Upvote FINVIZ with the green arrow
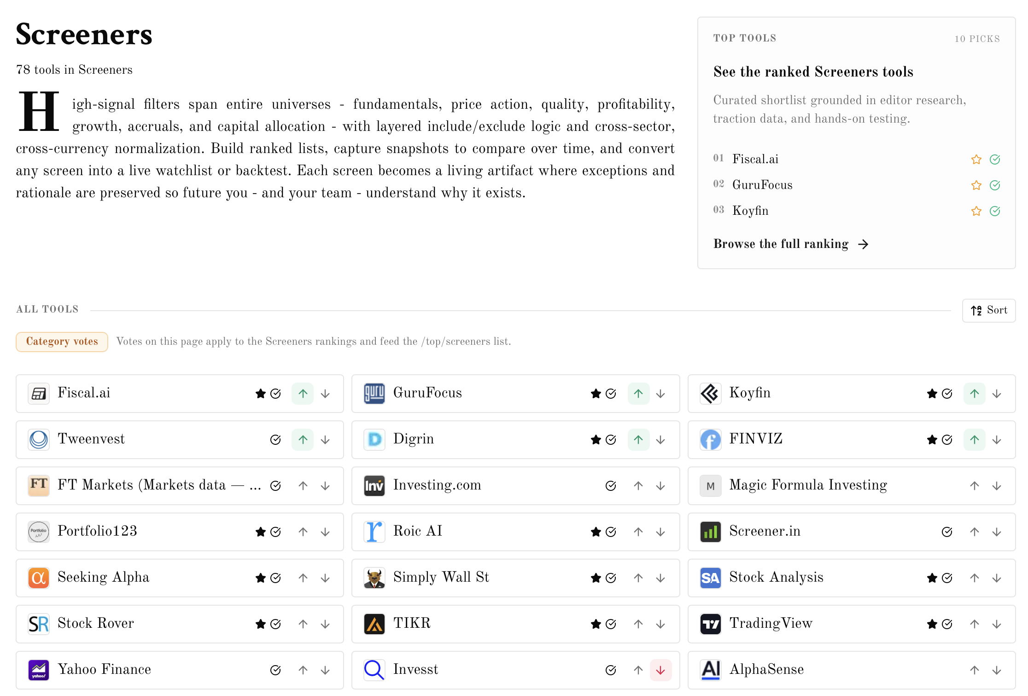This screenshot has height=696, width=1028. click(x=974, y=440)
